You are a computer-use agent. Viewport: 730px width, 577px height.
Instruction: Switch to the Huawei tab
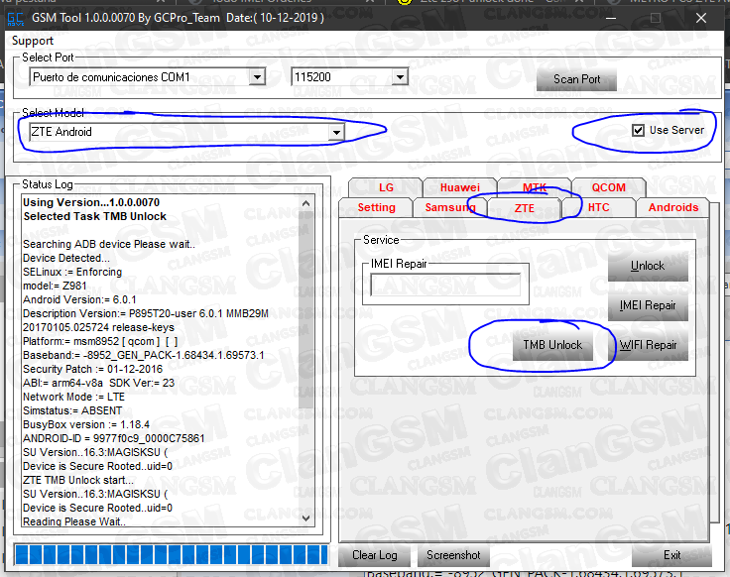point(460,187)
